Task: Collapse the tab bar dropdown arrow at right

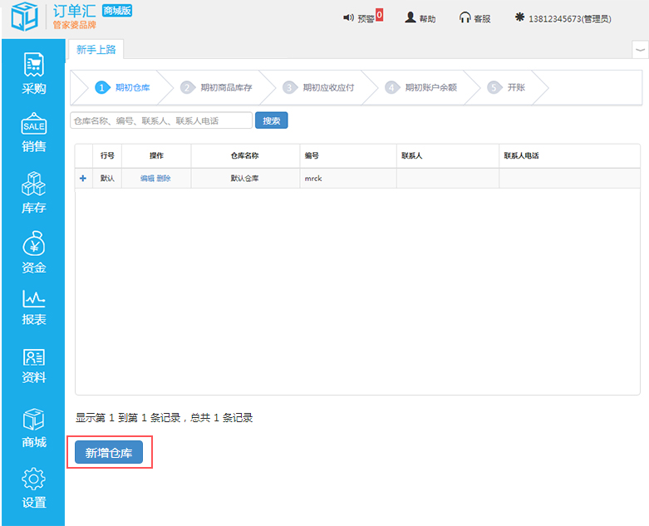Action: pyautogui.click(x=640, y=50)
